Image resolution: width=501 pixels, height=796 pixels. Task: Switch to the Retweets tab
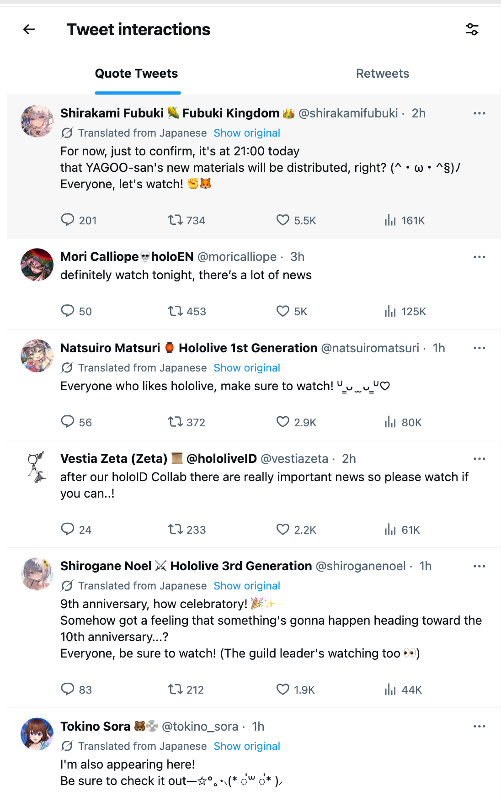click(383, 74)
